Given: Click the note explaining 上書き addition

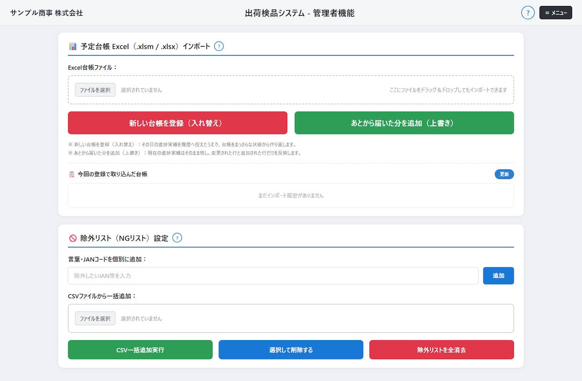Looking at the screenshot, I should 185,153.
